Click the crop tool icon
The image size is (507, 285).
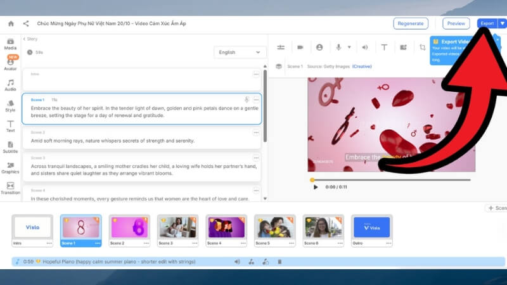tap(423, 47)
